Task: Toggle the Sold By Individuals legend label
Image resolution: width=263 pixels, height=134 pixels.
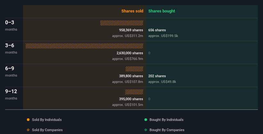Action: 47,120
